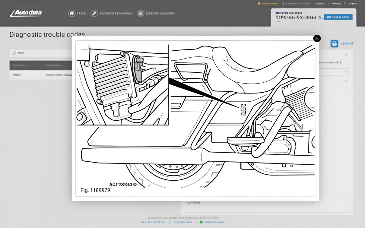Open the Estimate calculator icon
The width and height of the screenshot is (365, 228).
140,13
